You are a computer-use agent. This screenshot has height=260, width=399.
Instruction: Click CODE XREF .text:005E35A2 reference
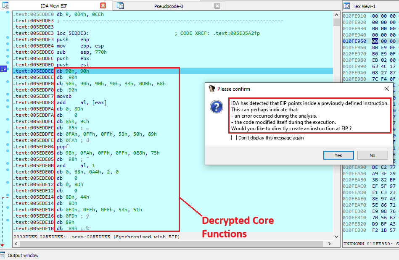click(x=217, y=33)
